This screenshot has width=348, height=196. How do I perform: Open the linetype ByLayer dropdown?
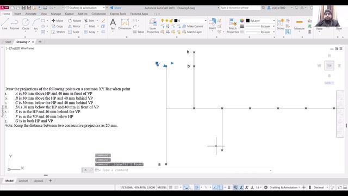[x=260, y=32]
